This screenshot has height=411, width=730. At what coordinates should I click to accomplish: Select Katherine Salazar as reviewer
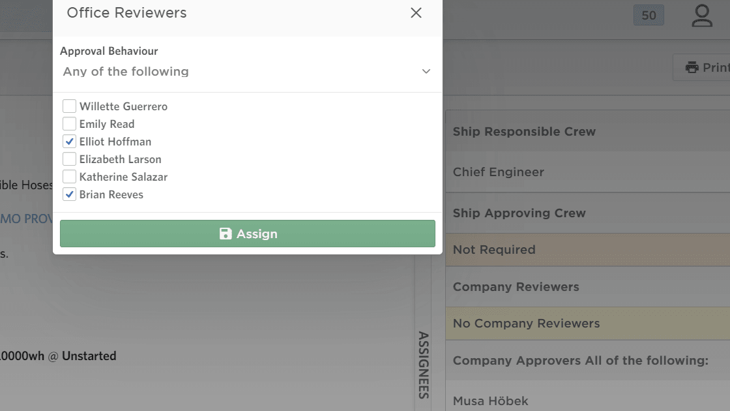point(68,176)
